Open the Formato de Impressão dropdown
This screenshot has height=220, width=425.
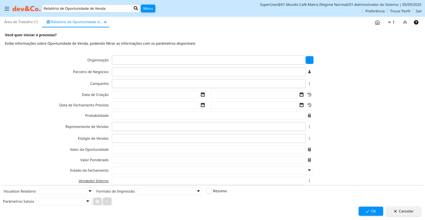click(x=198, y=191)
